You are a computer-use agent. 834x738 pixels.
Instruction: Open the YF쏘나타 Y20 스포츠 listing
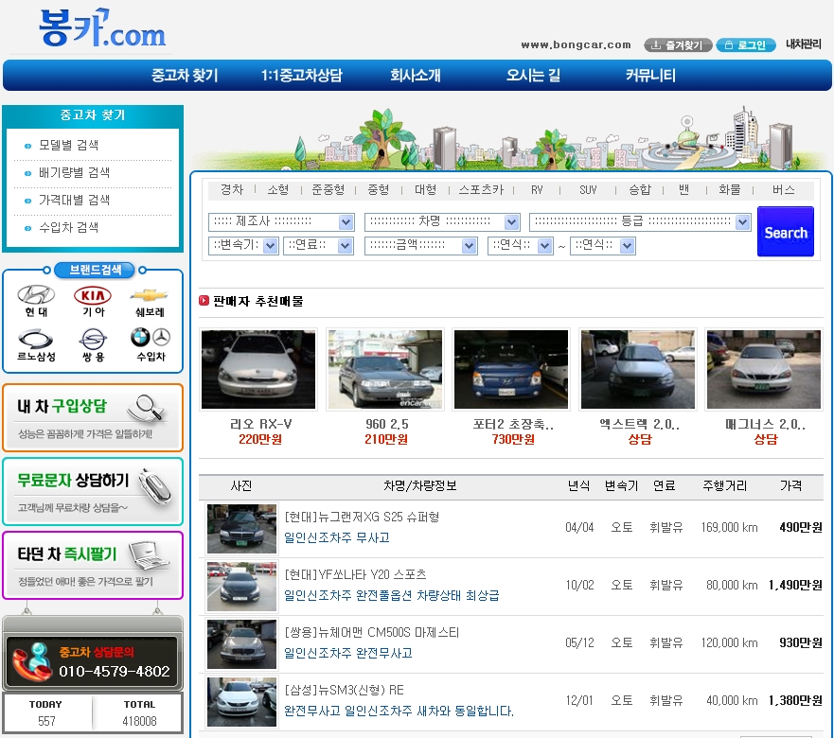point(355,574)
